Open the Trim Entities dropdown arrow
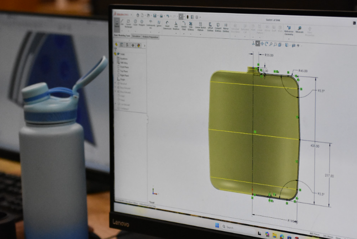 pyautogui.click(x=191, y=34)
